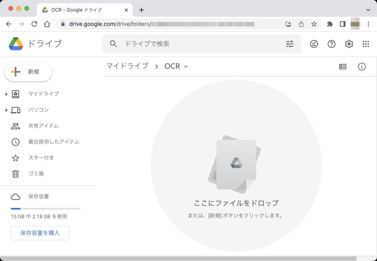Open search options with the filter icon
377x261 pixels.
click(x=290, y=44)
